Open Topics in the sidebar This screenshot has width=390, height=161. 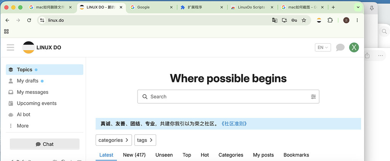click(x=45, y=70)
